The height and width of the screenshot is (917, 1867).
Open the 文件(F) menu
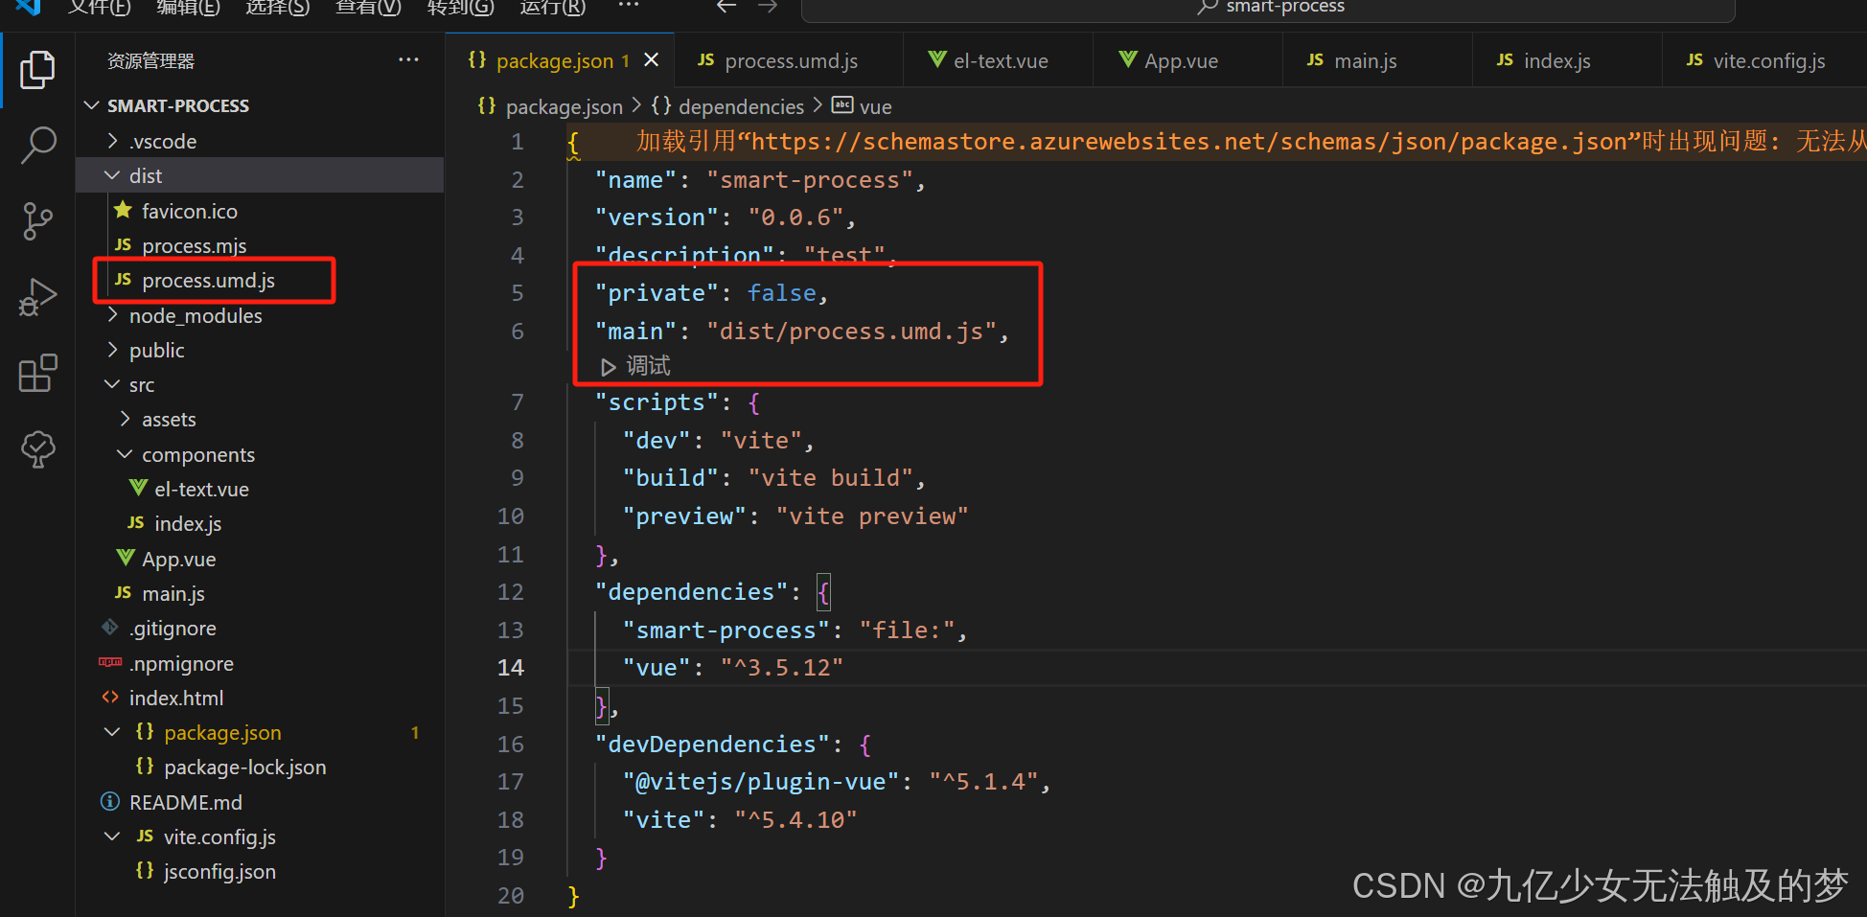99,7
